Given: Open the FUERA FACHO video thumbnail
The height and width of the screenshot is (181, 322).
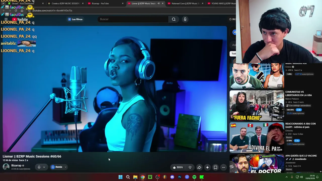Looking at the screenshot, I should (257, 106).
